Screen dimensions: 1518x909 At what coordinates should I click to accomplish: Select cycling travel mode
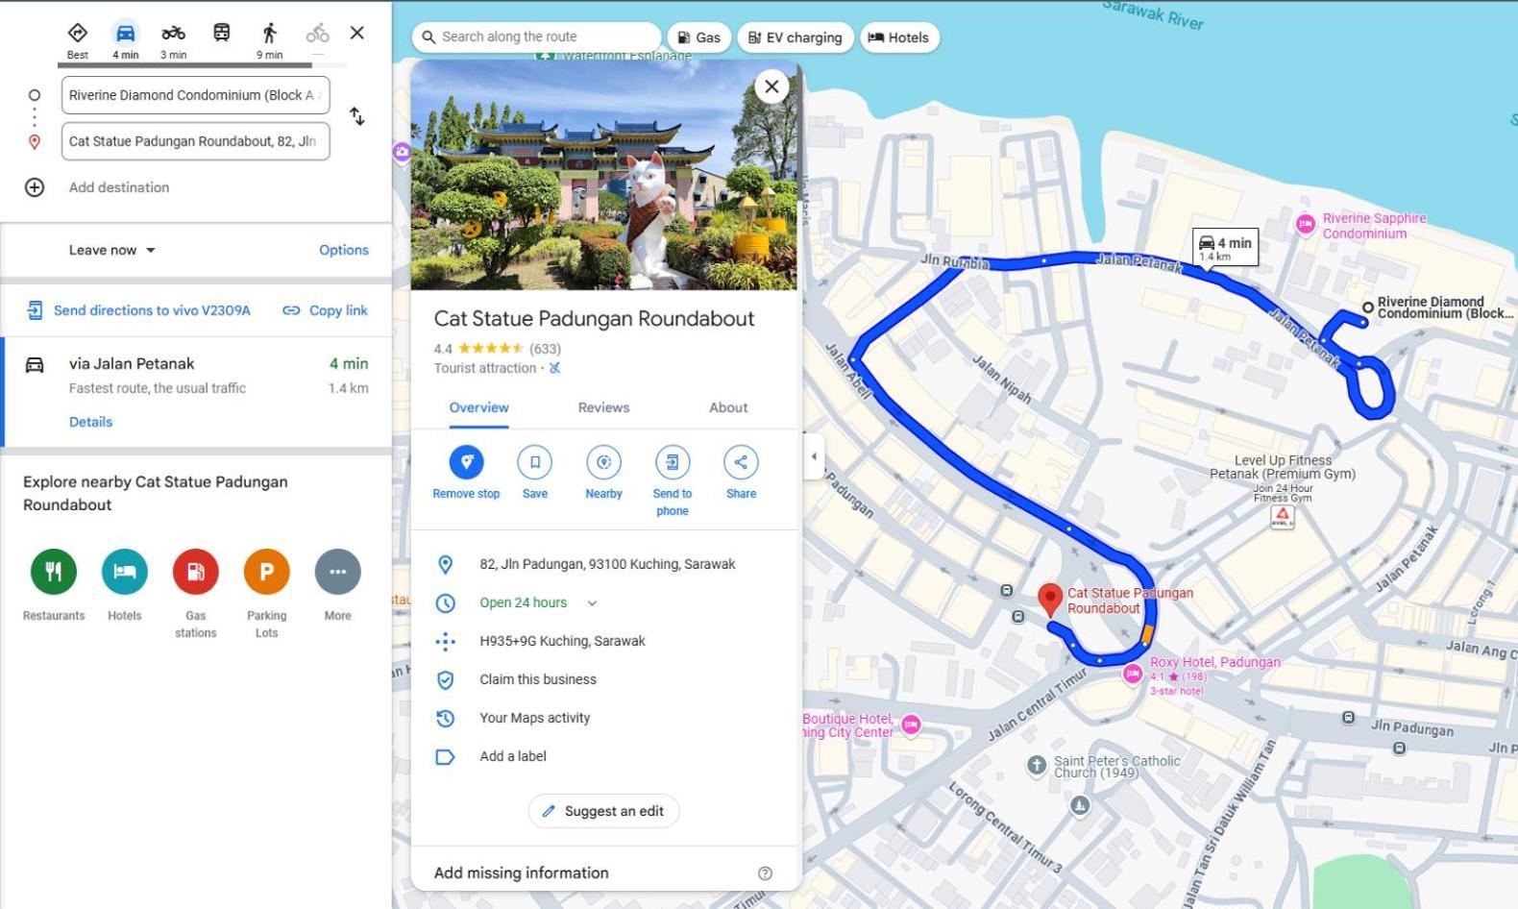[317, 35]
